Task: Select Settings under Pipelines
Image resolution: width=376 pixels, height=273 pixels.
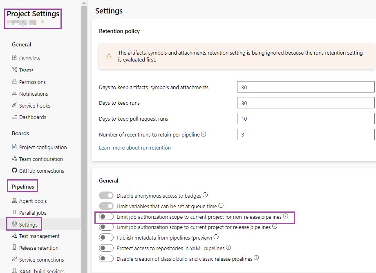Action: pyautogui.click(x=28, y=225)
